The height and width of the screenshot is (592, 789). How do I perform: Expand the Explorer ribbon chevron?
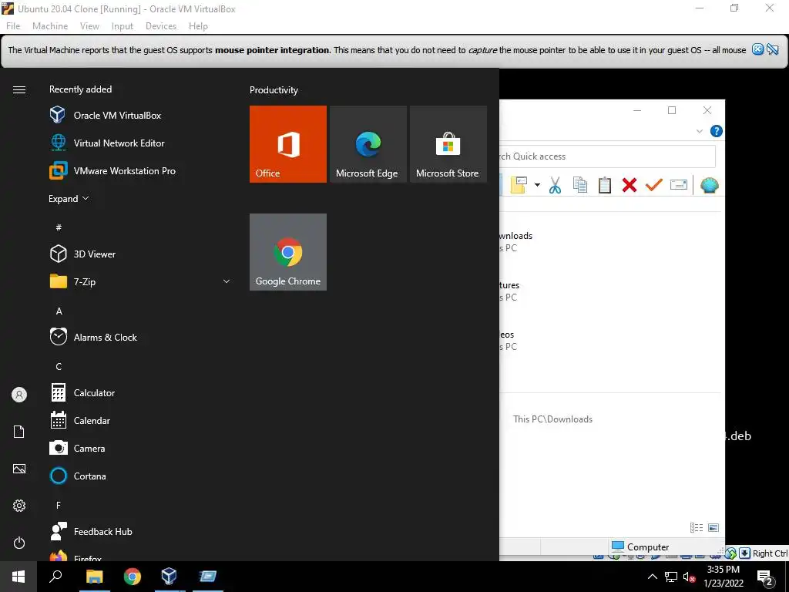(699, 131)
